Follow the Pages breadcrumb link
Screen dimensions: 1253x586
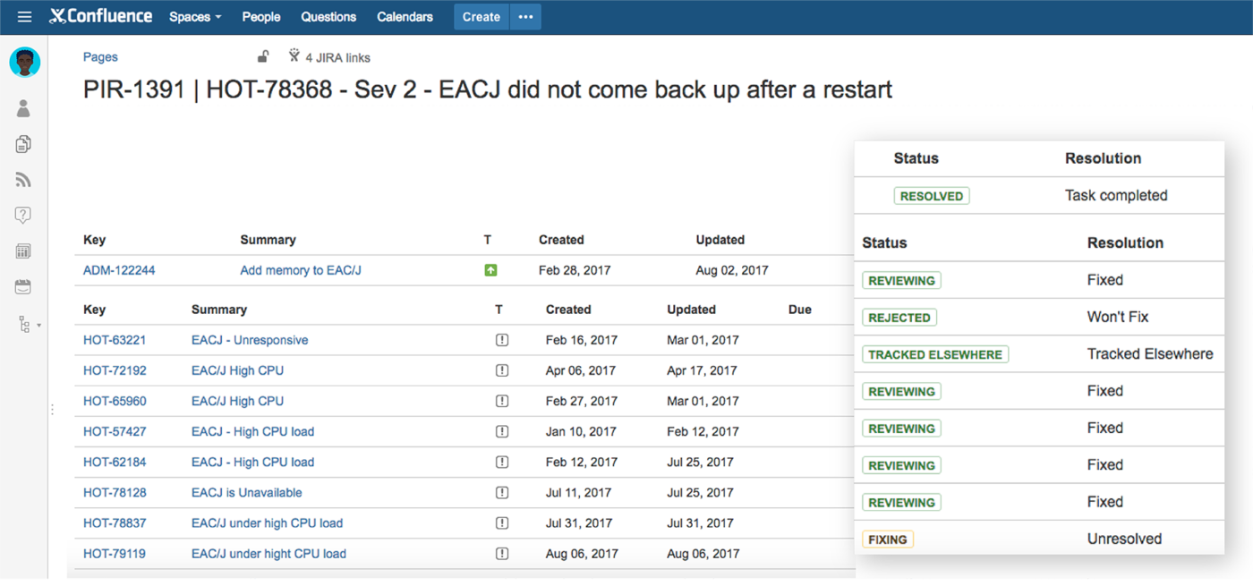pyautogui.click(x=99, y=56)
